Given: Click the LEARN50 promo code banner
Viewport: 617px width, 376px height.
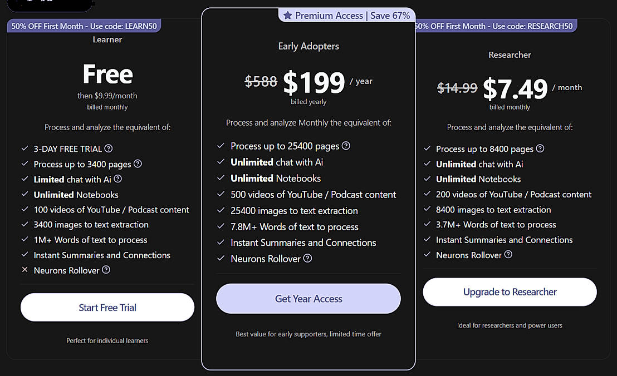Looking at the screenshot, I should [84, 26].
